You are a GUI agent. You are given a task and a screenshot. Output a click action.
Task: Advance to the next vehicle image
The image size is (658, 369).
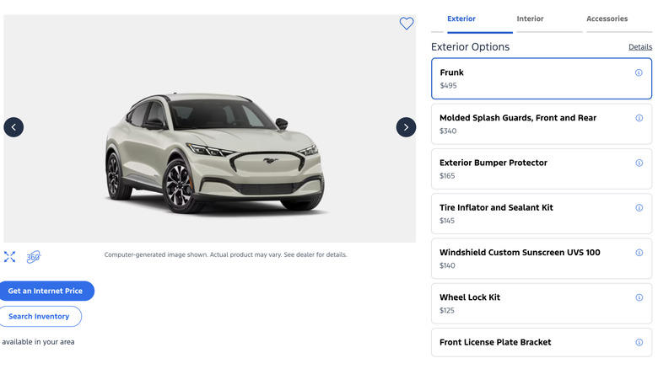[406, 127]
